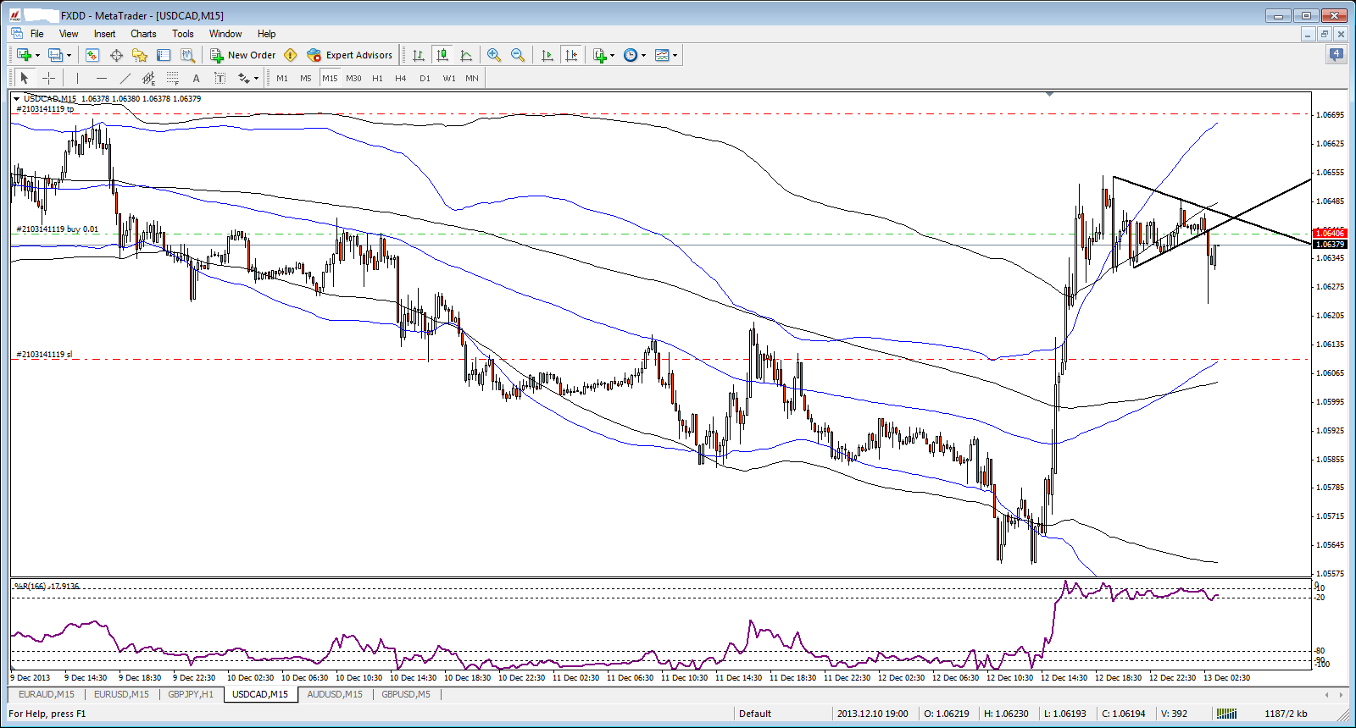Select the Draw Vertical Line tool
The width and height of the screenshot is (1356, 728).
pyautogui.click(x=77, y=78)
